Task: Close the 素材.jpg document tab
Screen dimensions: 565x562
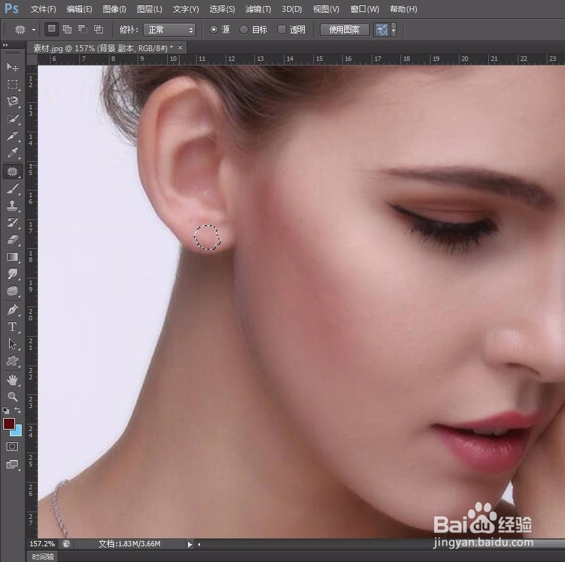Action: (x=180, y=48)
